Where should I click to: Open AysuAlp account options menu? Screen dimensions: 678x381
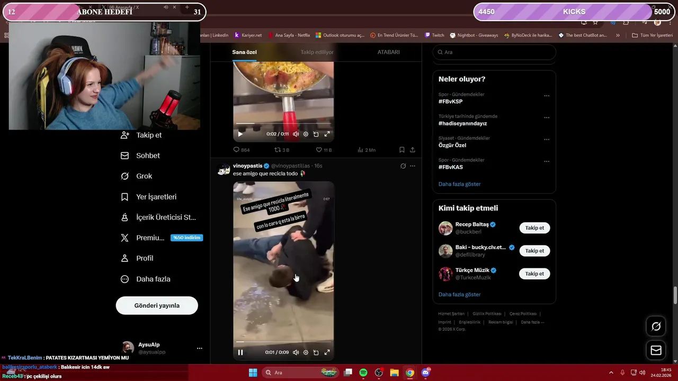coord(200,348)
